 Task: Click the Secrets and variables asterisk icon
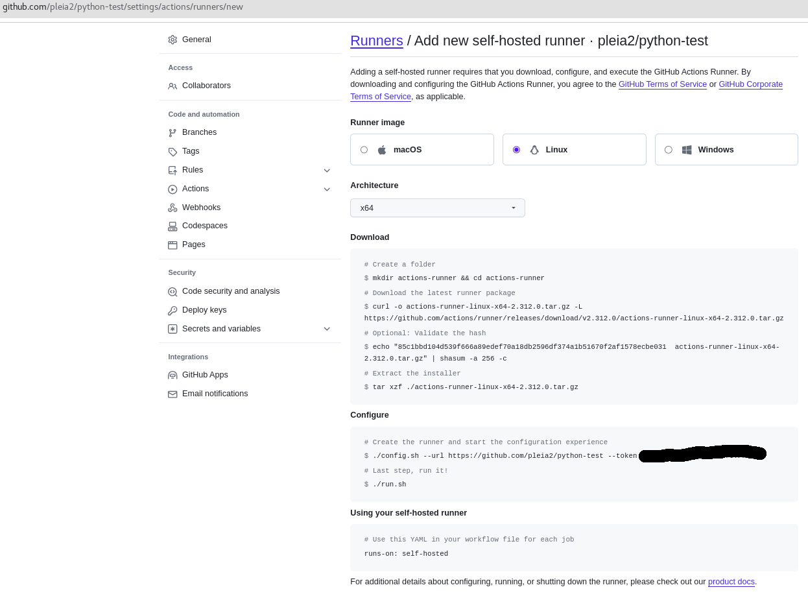[x=172, y=329]
